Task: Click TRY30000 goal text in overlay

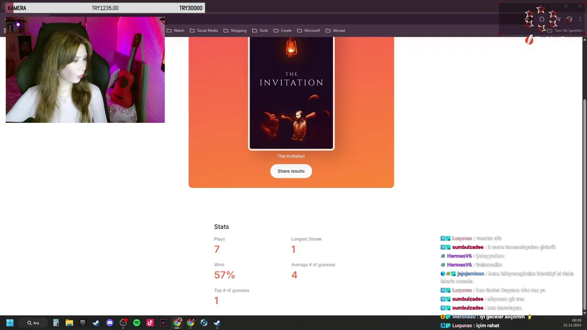Action: [x=191, y=8]
